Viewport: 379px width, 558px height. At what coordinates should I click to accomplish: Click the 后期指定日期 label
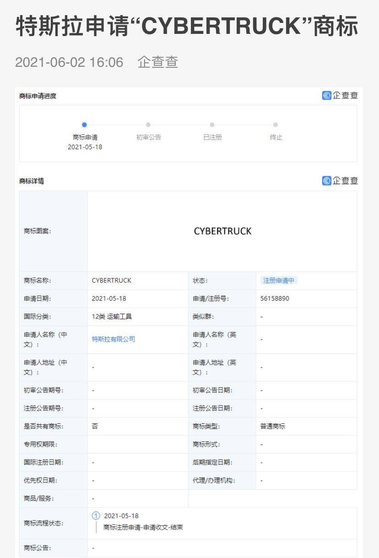212,463
